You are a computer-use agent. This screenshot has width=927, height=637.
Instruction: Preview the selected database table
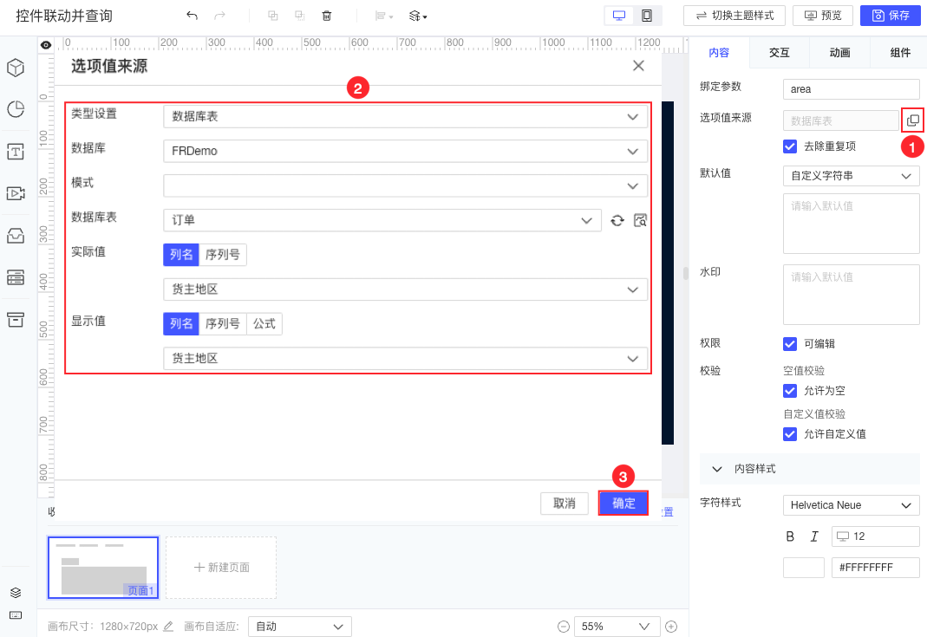tap(640, 220)
